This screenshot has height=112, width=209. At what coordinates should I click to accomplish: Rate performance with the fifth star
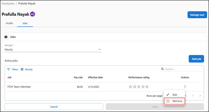coord(147,87)
